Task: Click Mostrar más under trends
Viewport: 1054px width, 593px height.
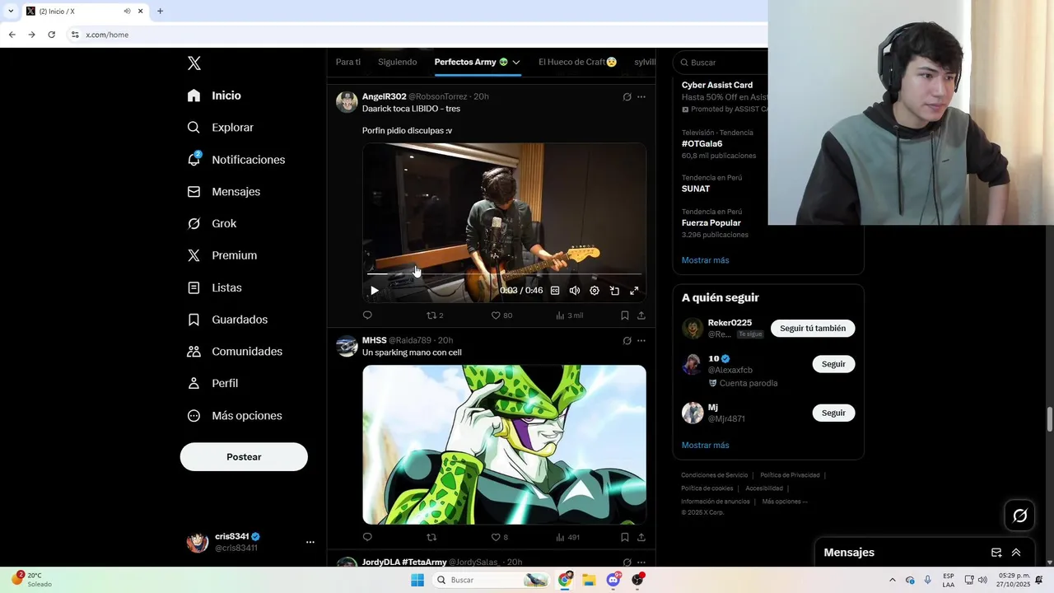Action: coord(705,260)
